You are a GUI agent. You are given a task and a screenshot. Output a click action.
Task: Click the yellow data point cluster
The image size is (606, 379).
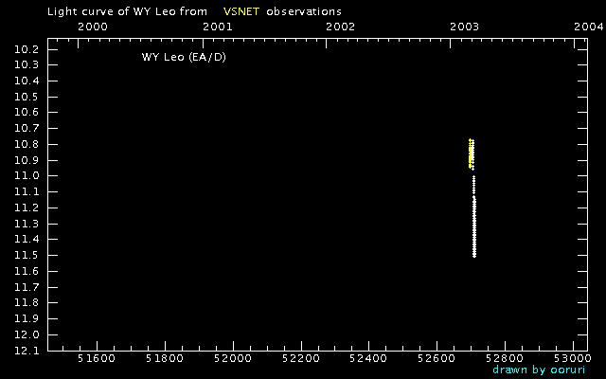(x=471, y=153)
